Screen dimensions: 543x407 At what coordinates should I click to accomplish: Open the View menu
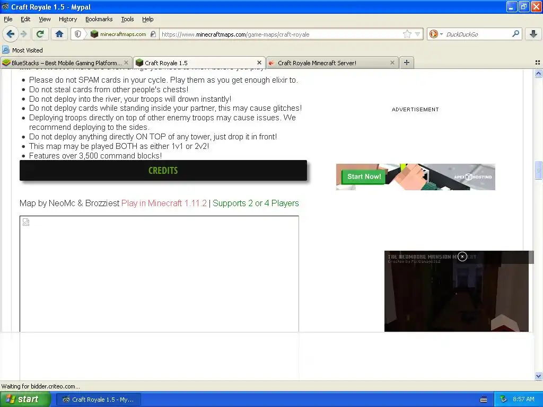45,19
